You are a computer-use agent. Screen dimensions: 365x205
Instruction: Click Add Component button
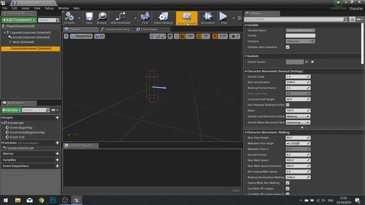pos(19,20)
